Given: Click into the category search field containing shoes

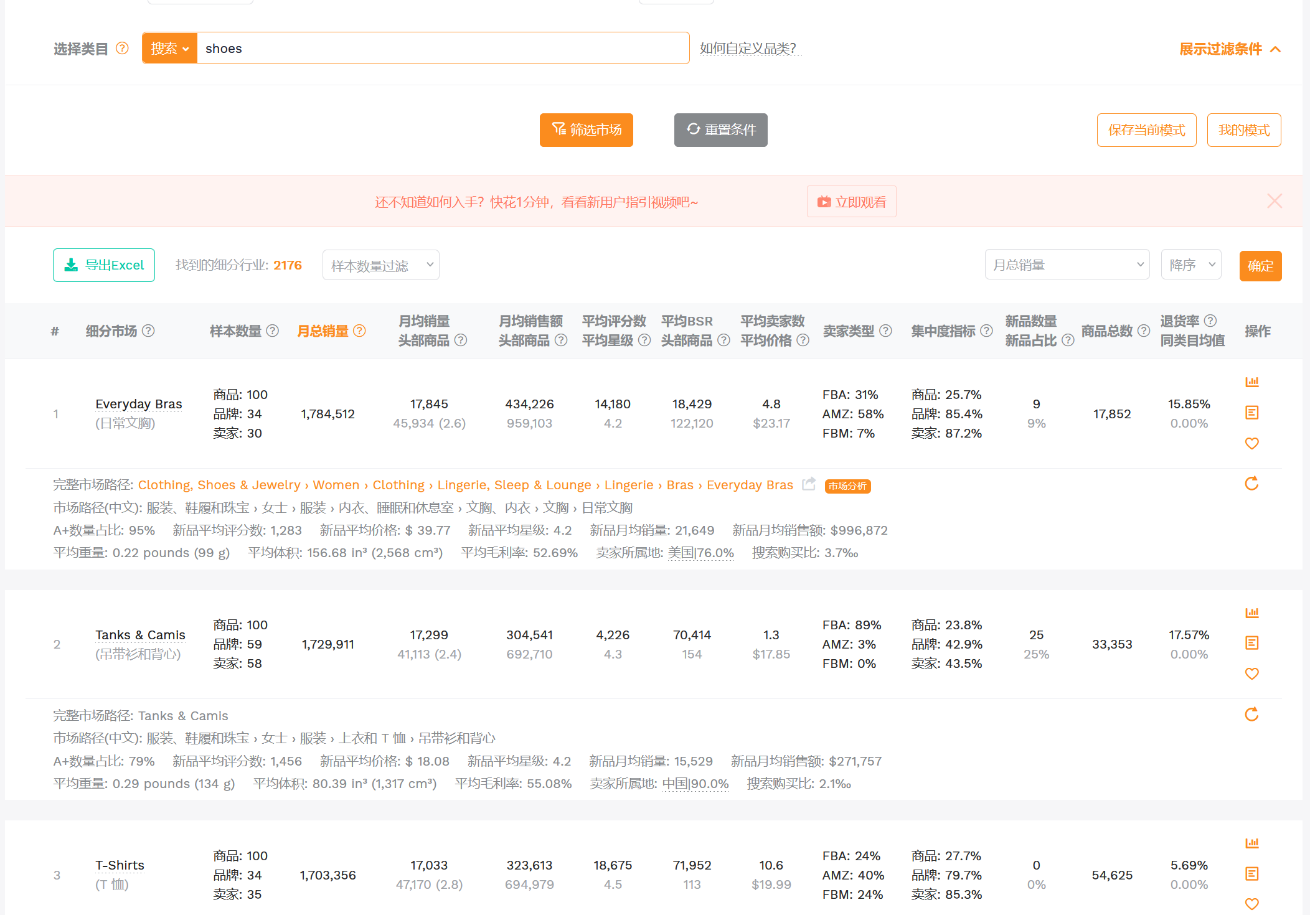Looking at the screenshot, I should pos(442,49).
